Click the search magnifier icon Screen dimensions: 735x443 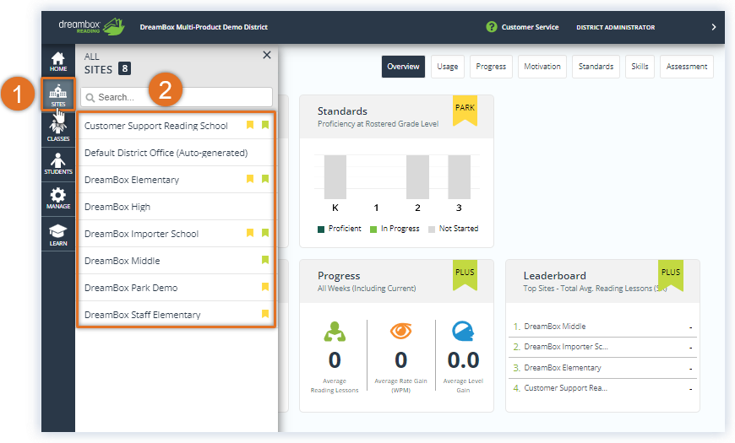pos(90,97)
